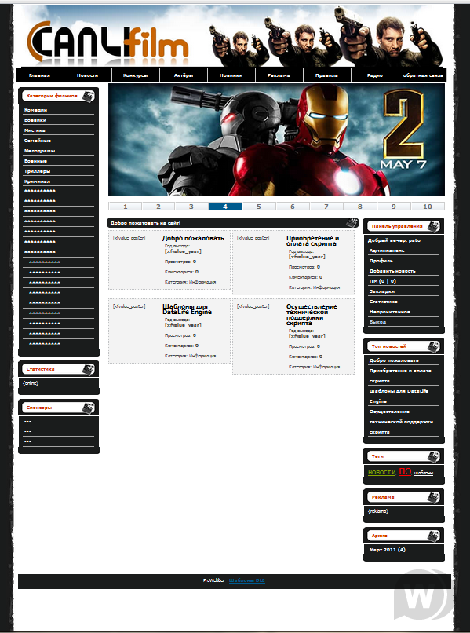The height and width of the screenshot is (633, 470).
Task: Open the Новости menu item
Action: (x=88, y=75)
